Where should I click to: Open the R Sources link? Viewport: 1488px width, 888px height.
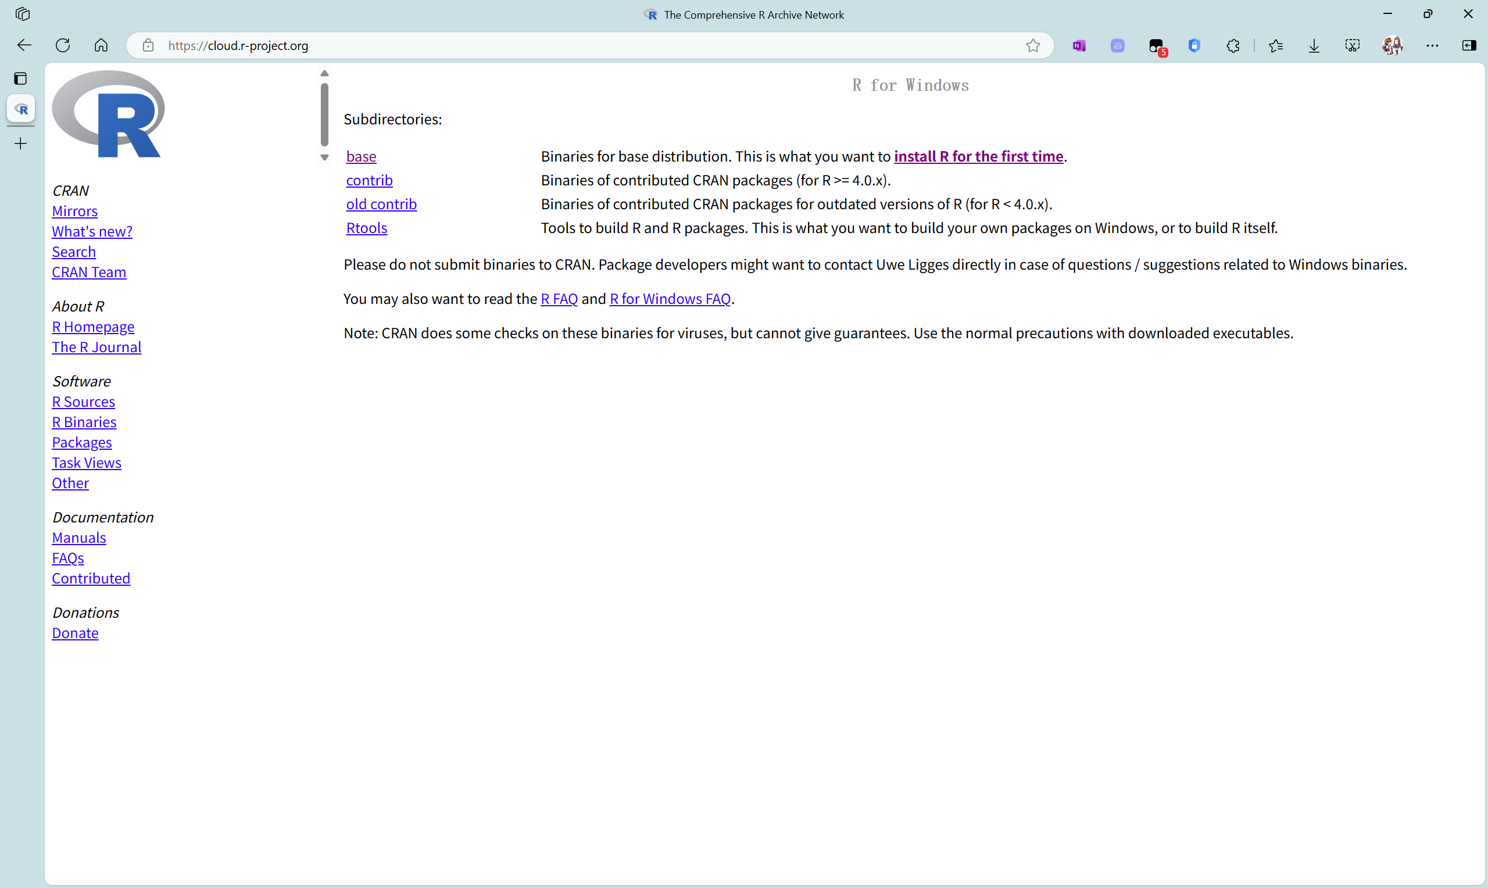(83, 402)
